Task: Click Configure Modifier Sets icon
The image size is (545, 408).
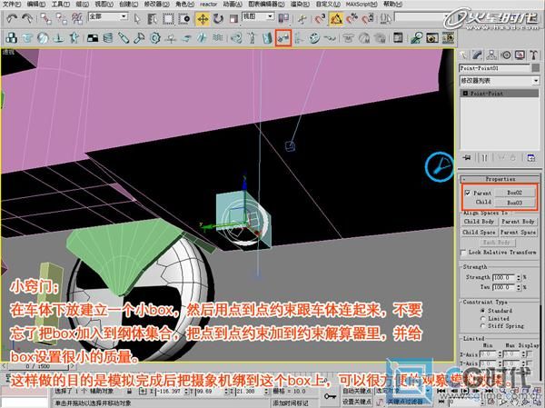Action: click(531, 158)
